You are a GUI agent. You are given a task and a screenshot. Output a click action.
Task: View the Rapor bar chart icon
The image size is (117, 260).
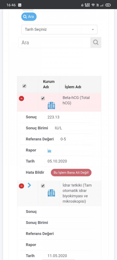pyautogui.click(x=49, y=151)
